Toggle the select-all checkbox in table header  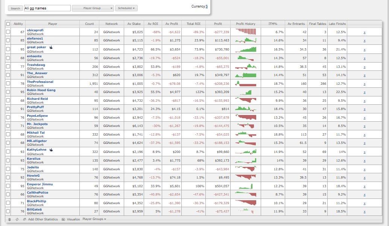click(8, 24)
